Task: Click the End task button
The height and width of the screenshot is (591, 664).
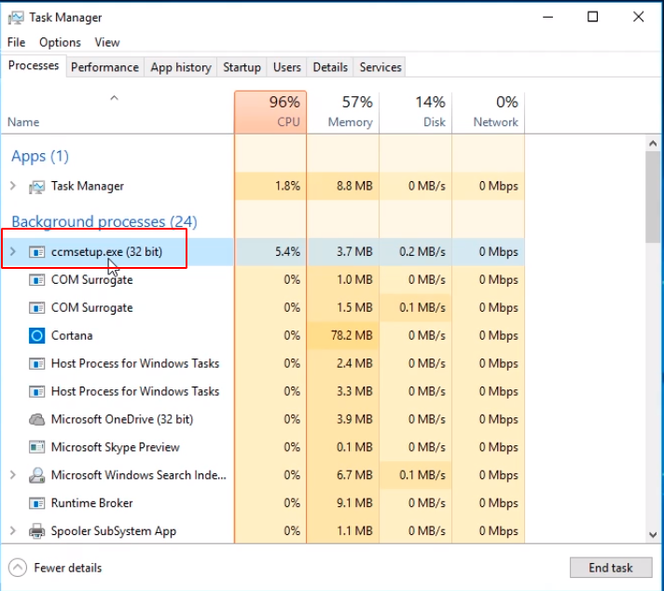Action: pos(611,568)
